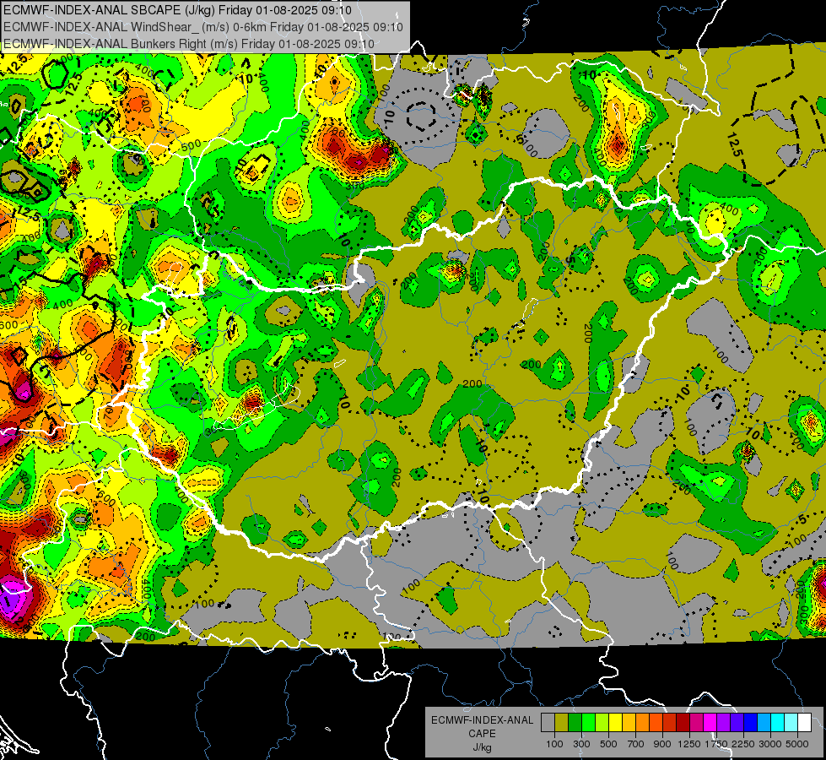Image resolution: width=826 pixels, height=760 pixels.
Task: Click the white swatch at legend end
Action: coord(804,723)
